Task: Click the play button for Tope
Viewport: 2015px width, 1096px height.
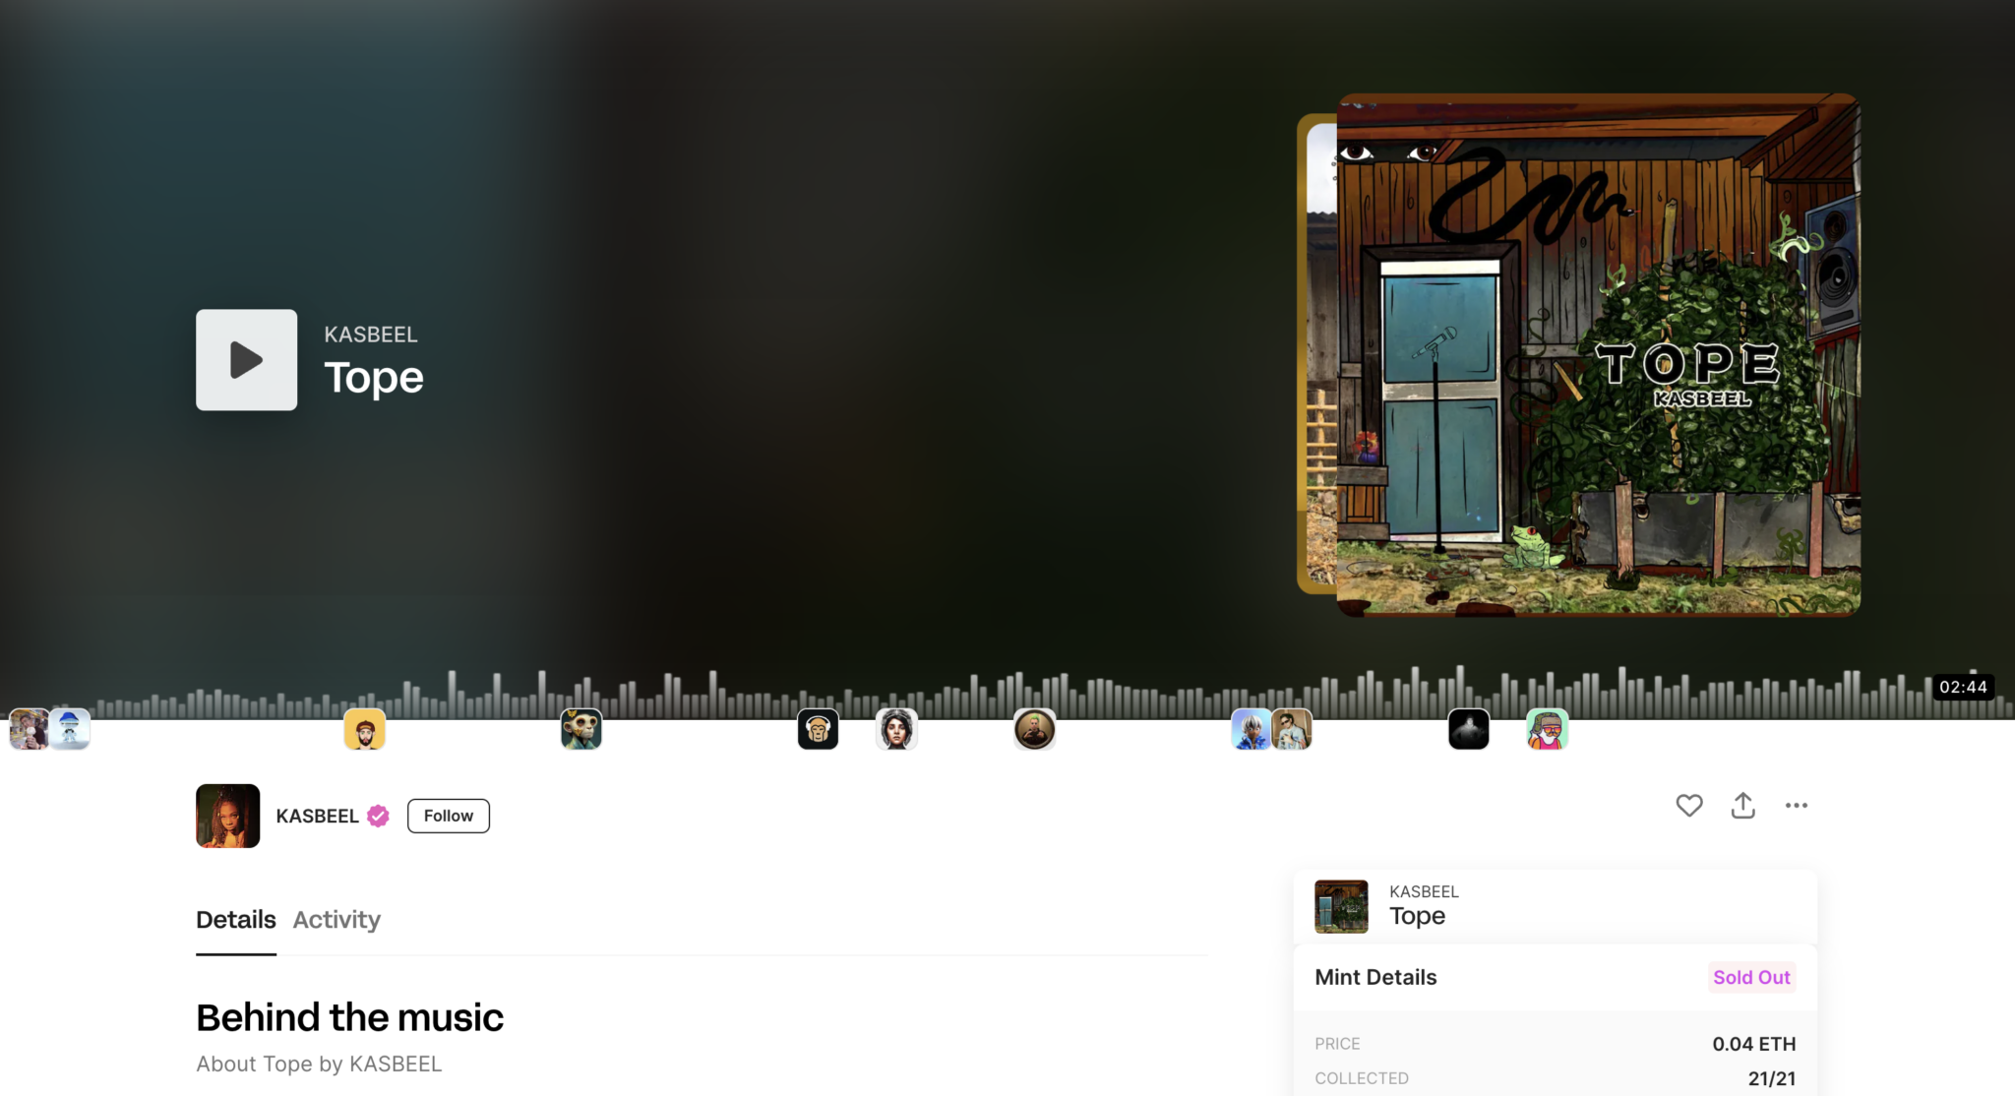Action: [x=247, y=359]
